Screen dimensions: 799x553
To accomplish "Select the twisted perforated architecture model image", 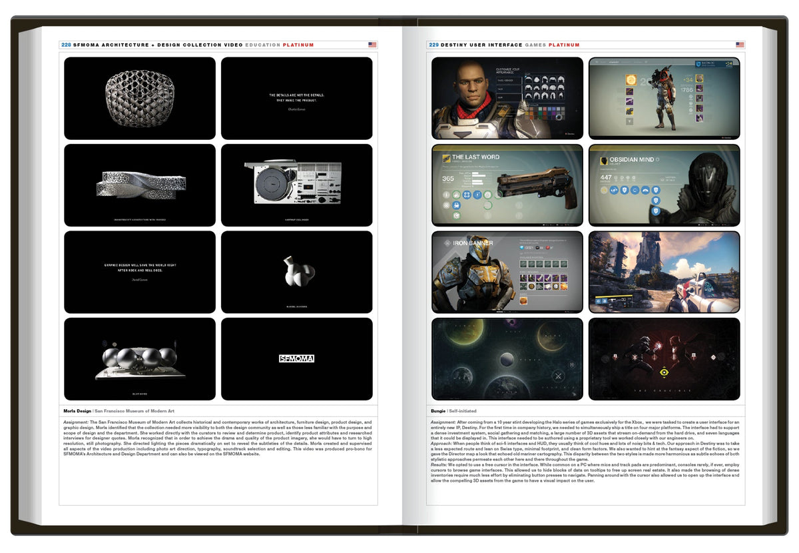I will tap(140, 185).
